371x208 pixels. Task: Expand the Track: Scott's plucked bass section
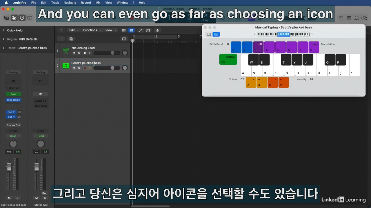point(3,48)
